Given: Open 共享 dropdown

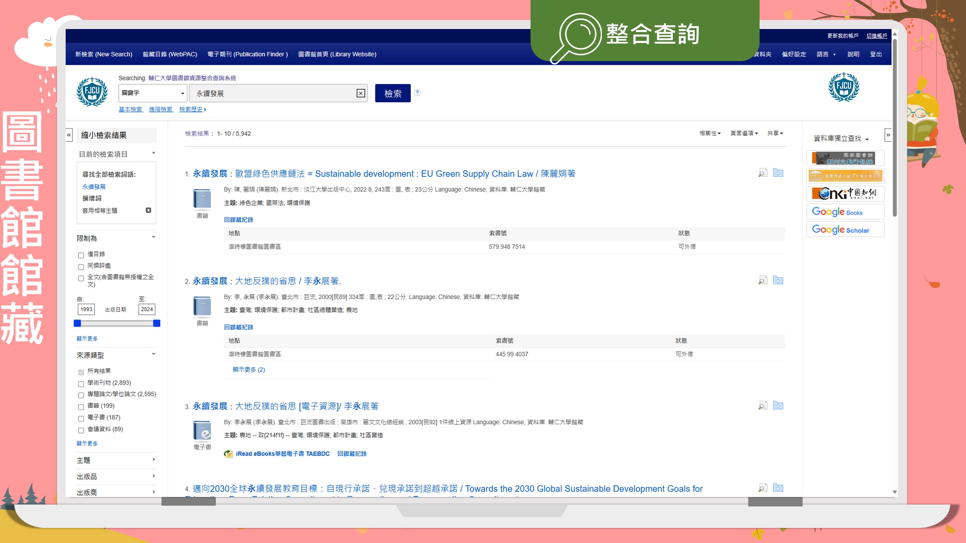Looking at the screenshot, I should [x=775, y=133].
